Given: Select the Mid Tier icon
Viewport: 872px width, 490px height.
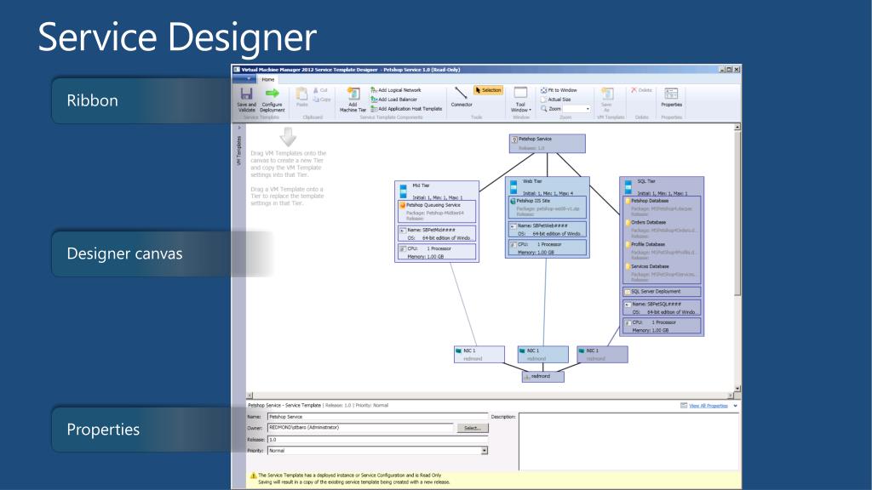Looking at the screenshot, I should click(403, 191).
